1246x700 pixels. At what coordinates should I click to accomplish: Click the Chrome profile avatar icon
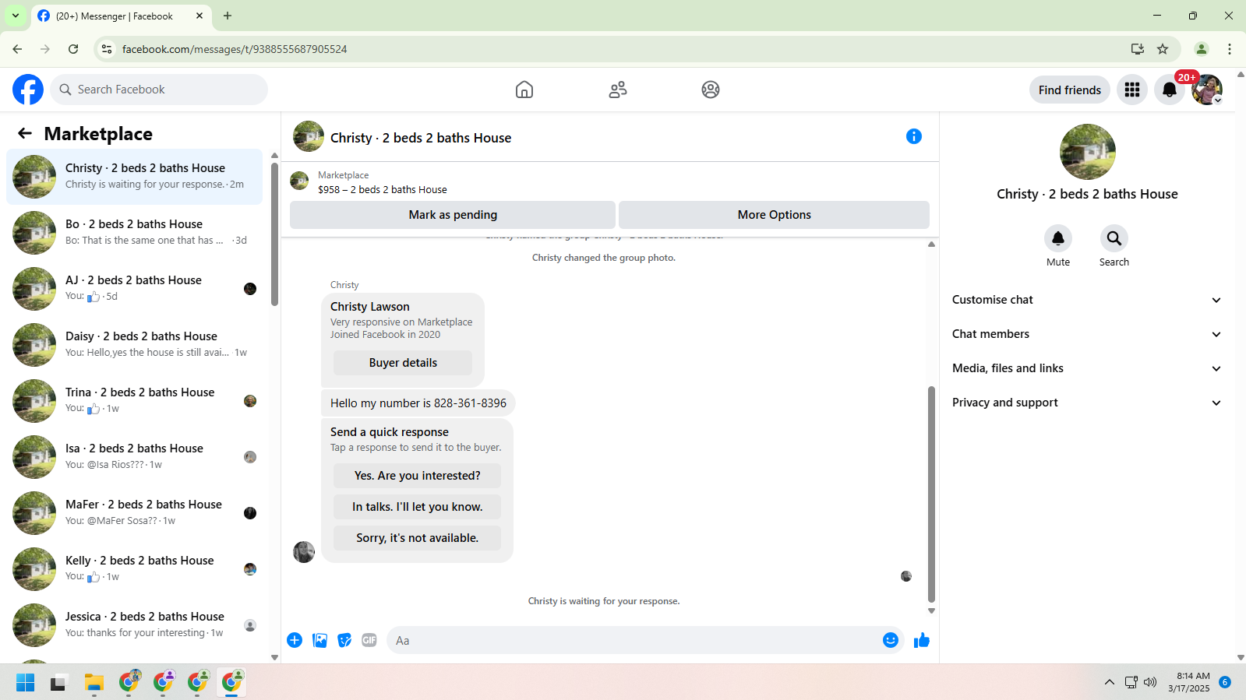tap(1202, 49)
